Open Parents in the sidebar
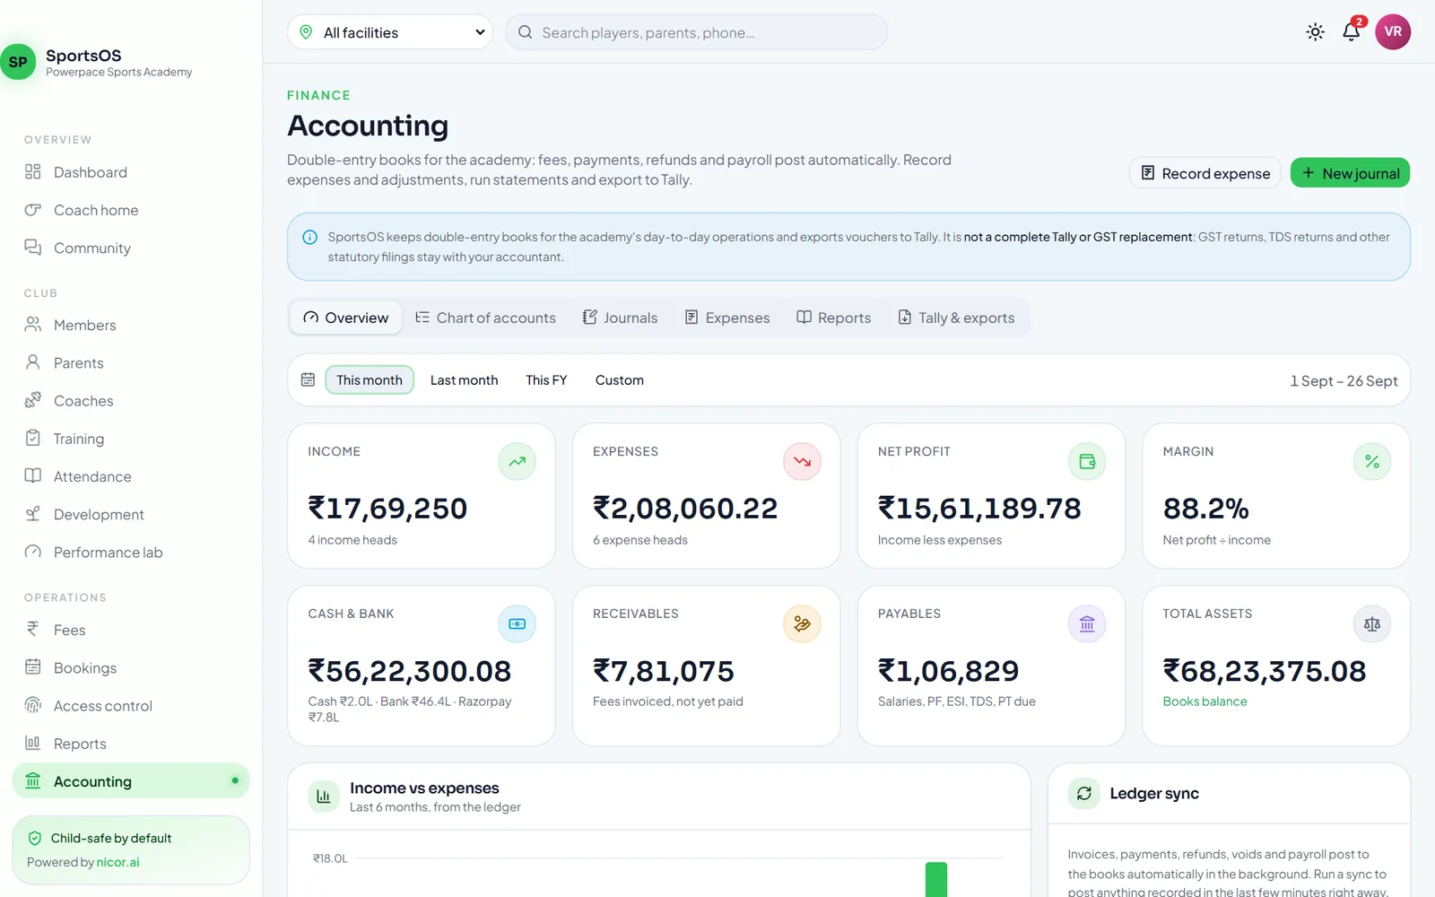1435x897 pixels. click(131, 363)
